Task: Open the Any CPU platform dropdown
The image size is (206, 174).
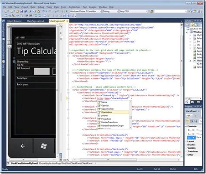Action: (x=147, y=11)
